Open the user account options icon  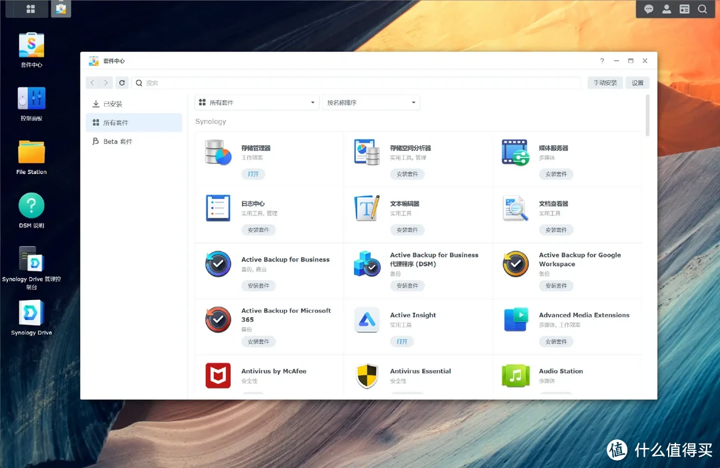pos(667,9)
